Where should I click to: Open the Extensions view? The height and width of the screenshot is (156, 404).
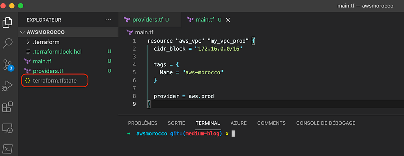(x=7, y=107)
